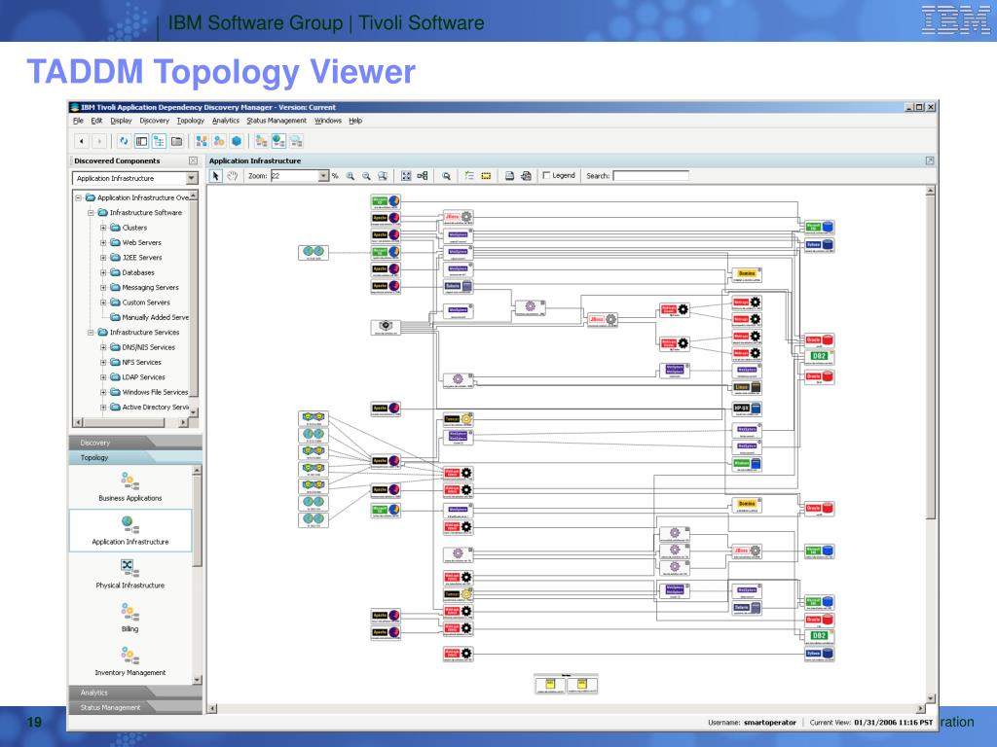Select the Topology panel tab

click(135, 457)
